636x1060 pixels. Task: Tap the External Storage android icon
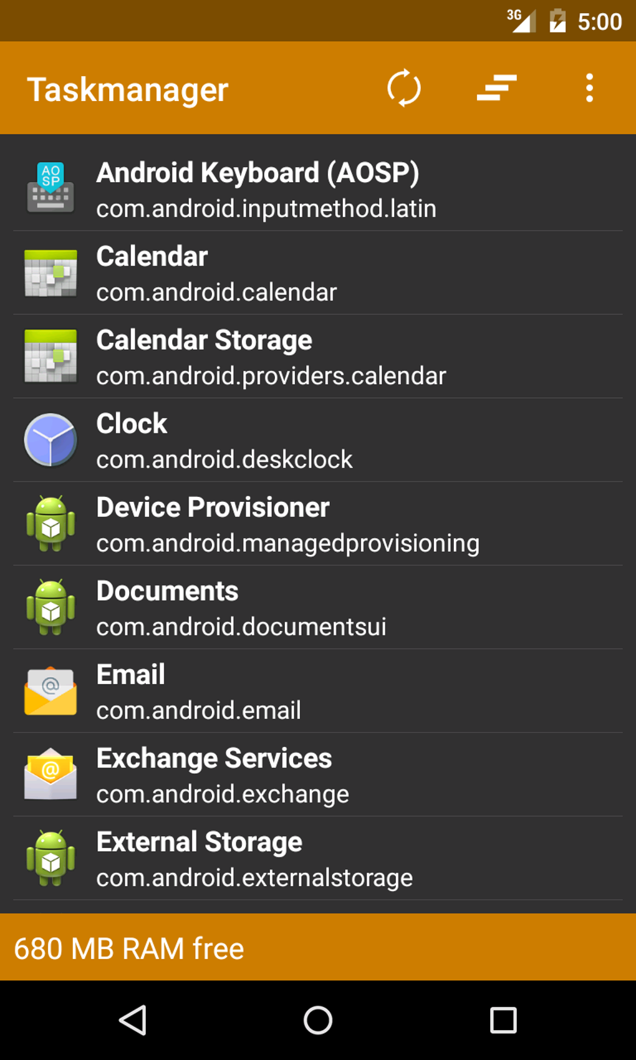(x=51, y=858)
